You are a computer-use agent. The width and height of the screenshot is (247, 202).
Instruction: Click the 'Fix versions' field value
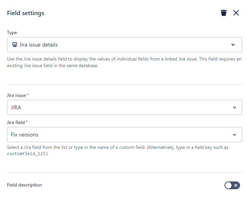click(x=24, y=135)
